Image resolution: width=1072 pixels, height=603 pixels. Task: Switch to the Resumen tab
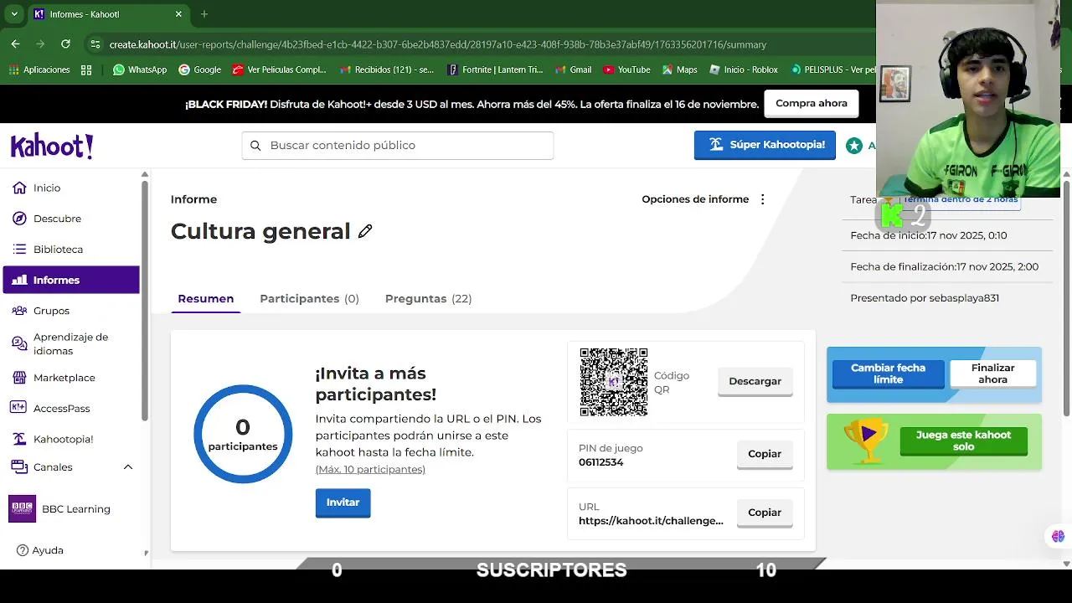[206, 299]
